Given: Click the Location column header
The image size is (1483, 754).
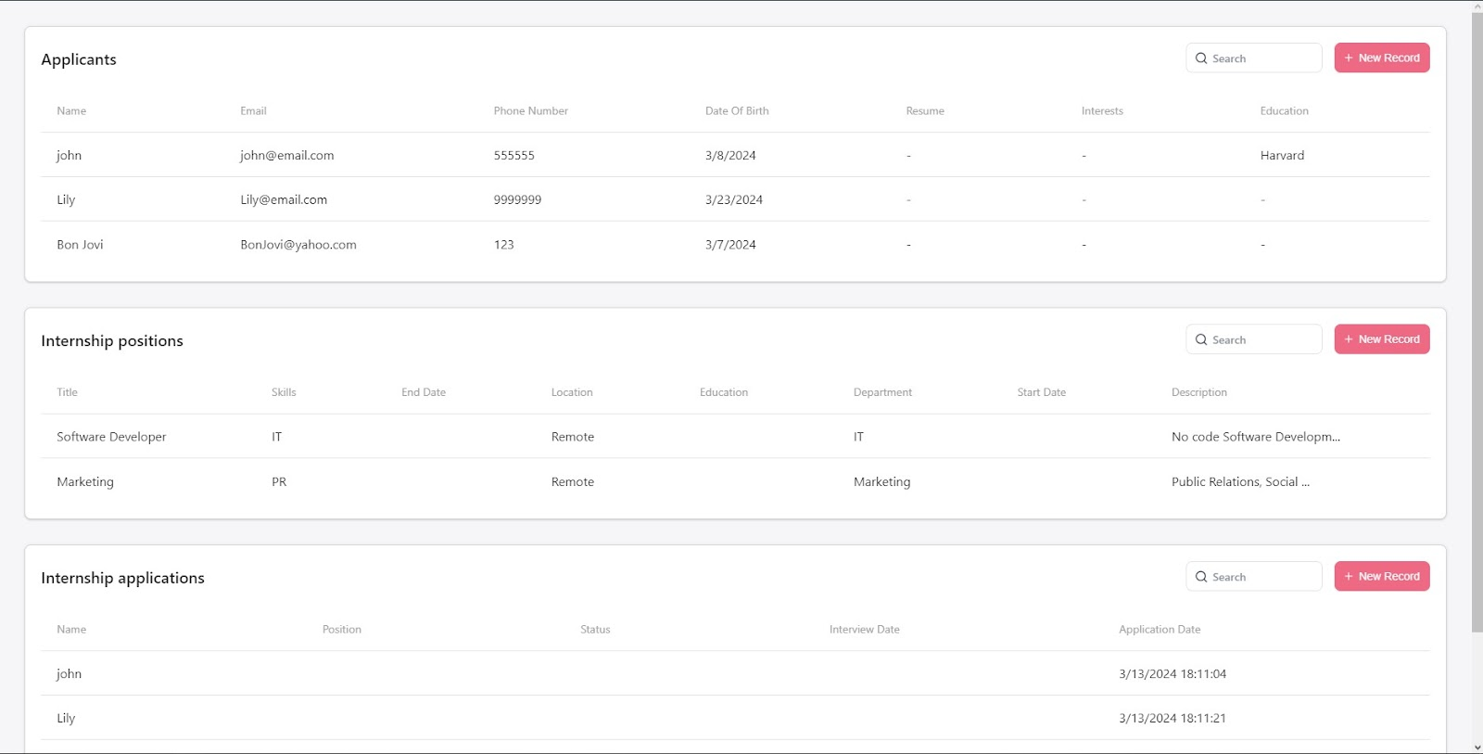Looking at the screenshot, I should 572,392.
